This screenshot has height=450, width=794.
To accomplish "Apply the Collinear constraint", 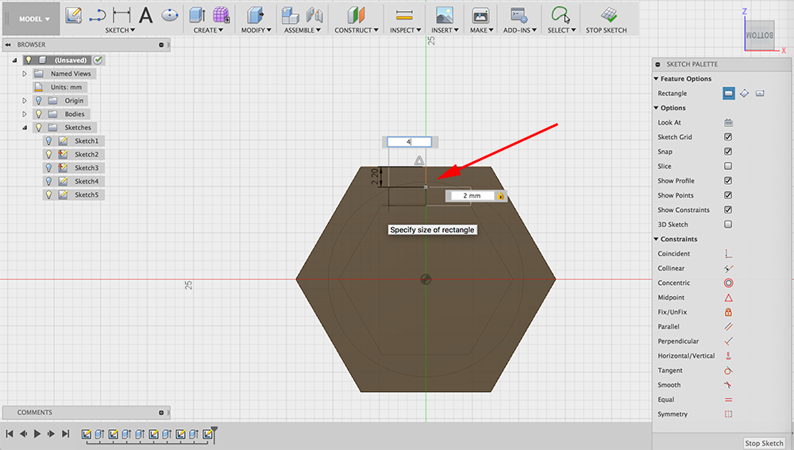I will click(x=728, y=268).
